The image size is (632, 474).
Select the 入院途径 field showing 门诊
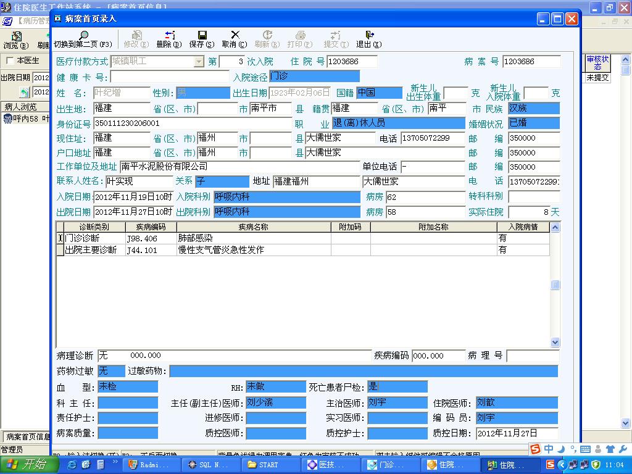tap(314, 76)
